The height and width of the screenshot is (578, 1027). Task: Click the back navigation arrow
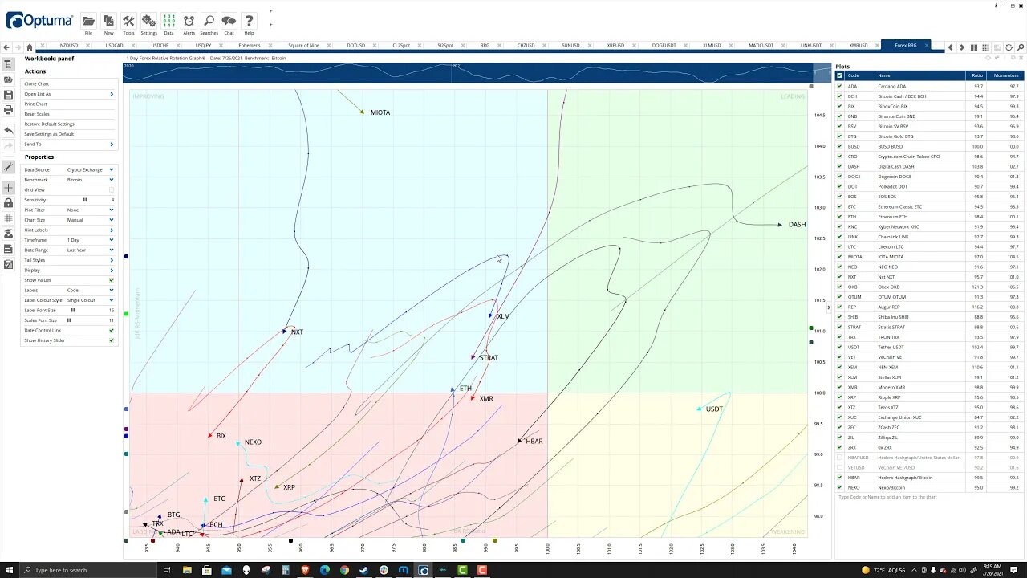tap(7, 47)
